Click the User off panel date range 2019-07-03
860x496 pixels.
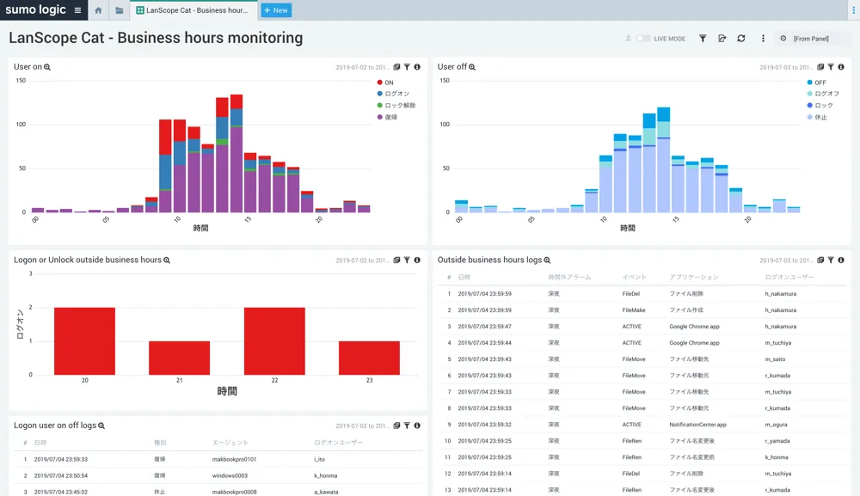click(x=785, y=67)
